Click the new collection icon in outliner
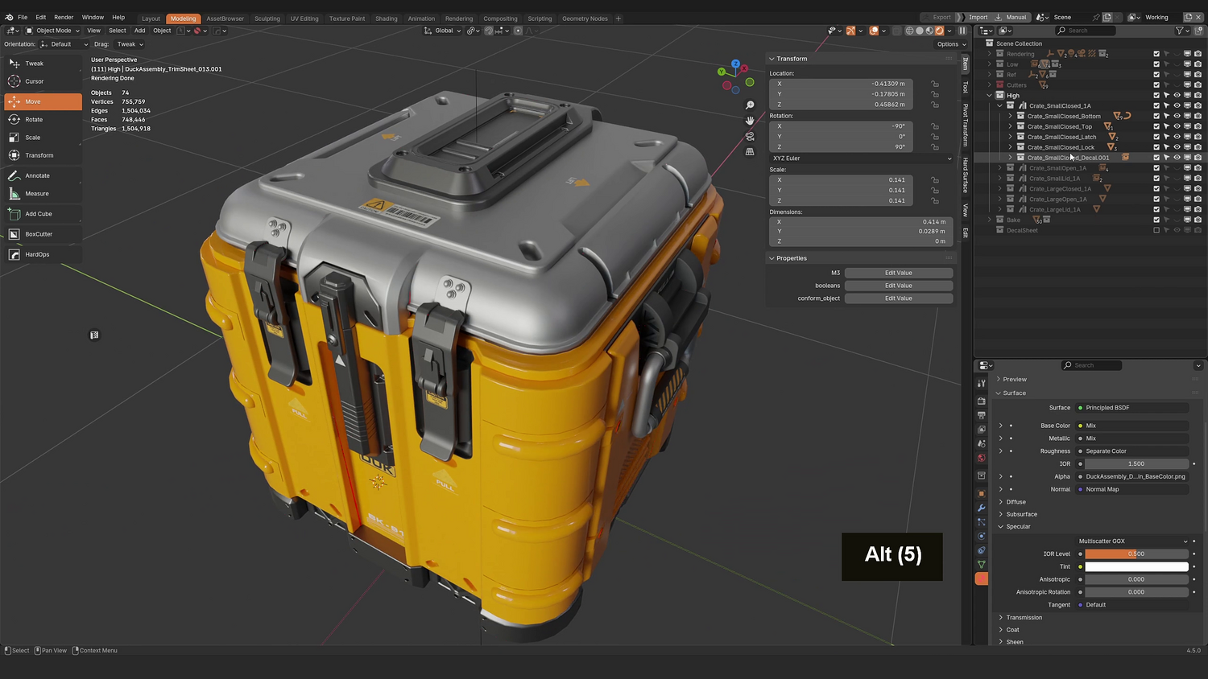Screen dimensions: 1208x679 coord(1198,31)
